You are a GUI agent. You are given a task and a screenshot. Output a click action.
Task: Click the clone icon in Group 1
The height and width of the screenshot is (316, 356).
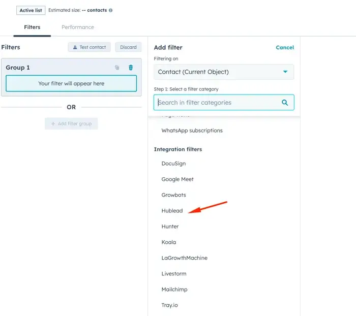tap(117, 68)
